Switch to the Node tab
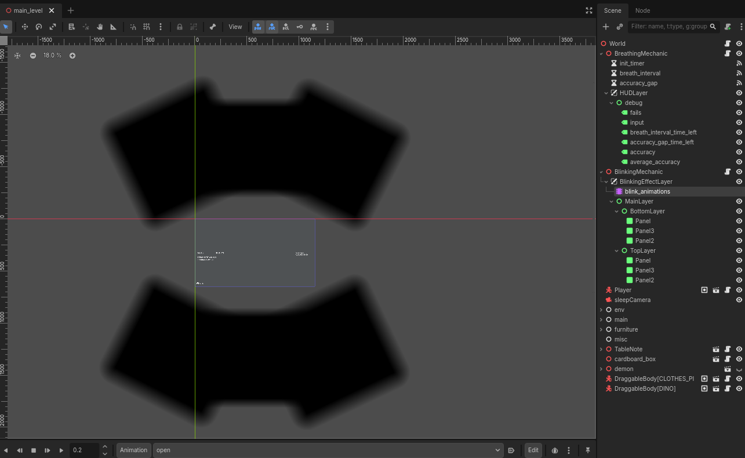This screenshot has height=458, width=745. coord(642,10)
